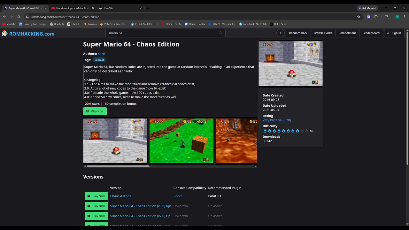409x230 pixels.
Task: Go forward in browser history
Action: click(12, 17)
